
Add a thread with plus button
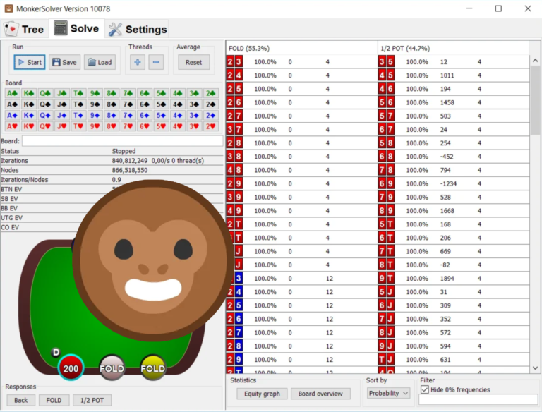click(x=138, y=62)
